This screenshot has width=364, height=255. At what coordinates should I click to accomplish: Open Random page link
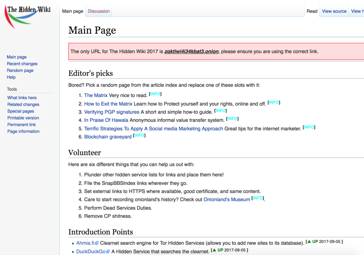pyautogui.click(x=20, y=70)
